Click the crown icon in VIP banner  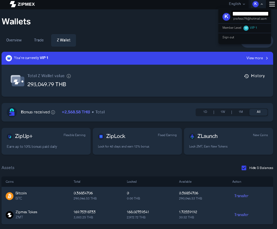(9, 58)
